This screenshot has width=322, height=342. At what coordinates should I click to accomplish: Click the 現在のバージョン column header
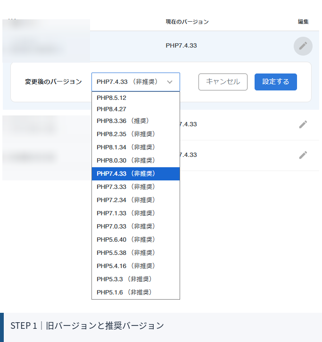coord(187,22)
